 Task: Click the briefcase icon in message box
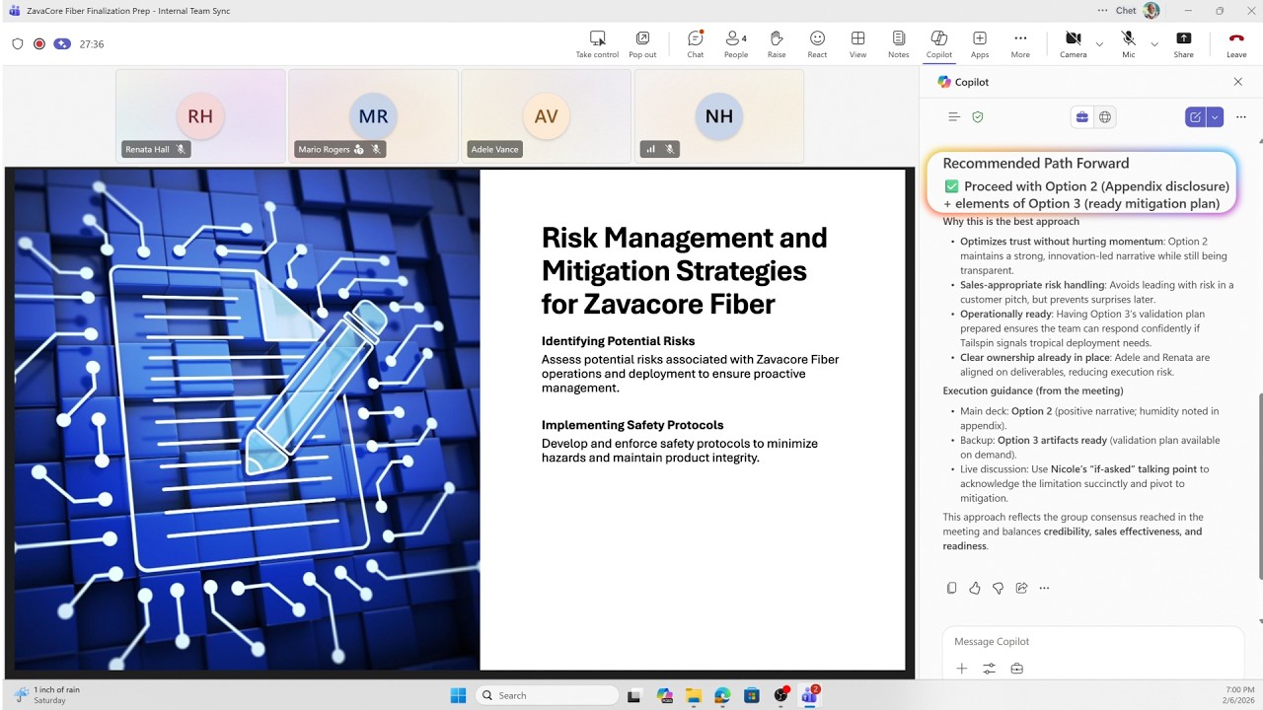coord(1016,669)
